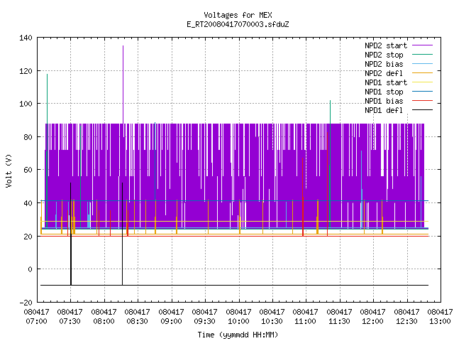Screen dimensions: 454x341
Task: Click the 12:00 time axis label
Action: (372, 322)
